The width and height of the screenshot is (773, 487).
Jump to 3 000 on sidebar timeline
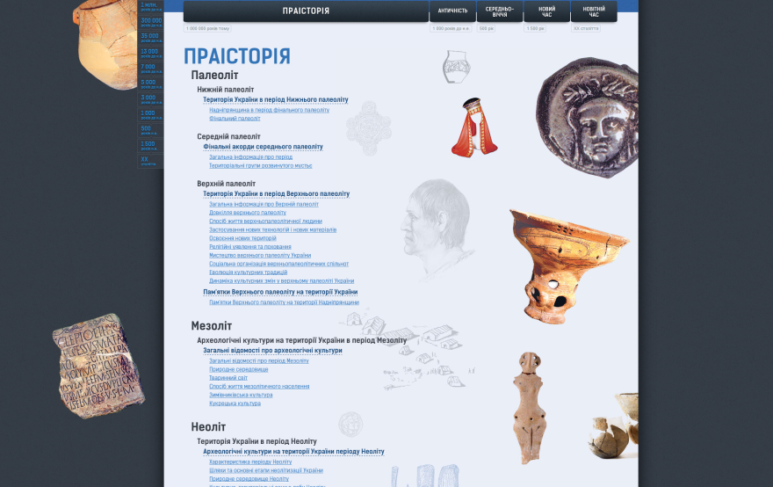pyautogui.click(x=150, y=98)
